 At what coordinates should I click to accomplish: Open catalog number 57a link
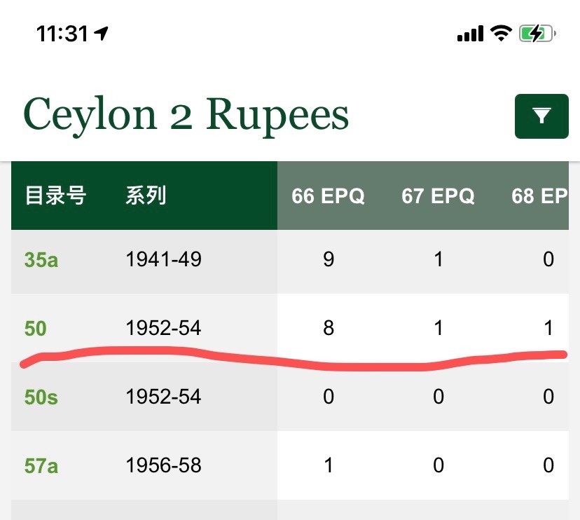point(41,465)
